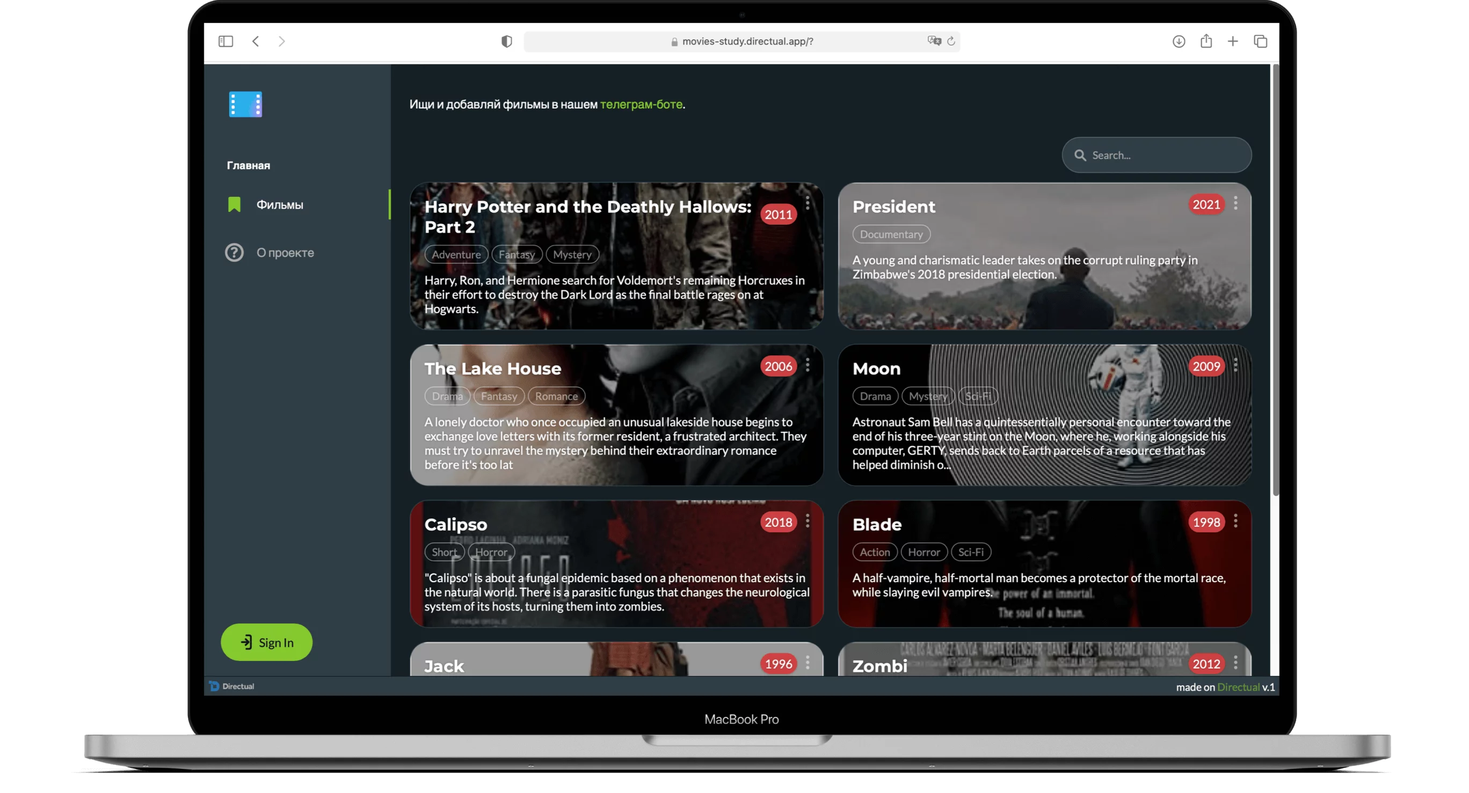Click the Search input field

tap(1158, 155)
